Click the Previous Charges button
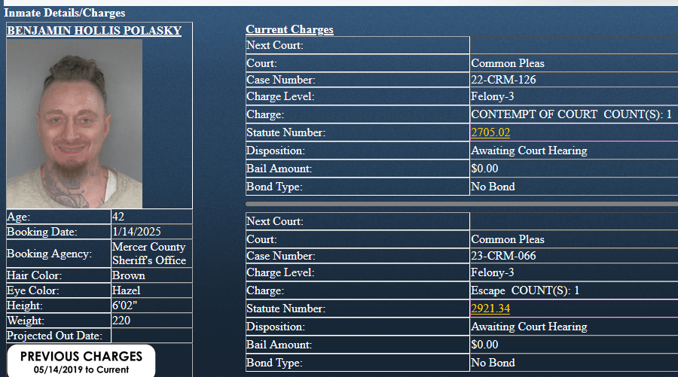678x377 pixels. coord(81,361)
